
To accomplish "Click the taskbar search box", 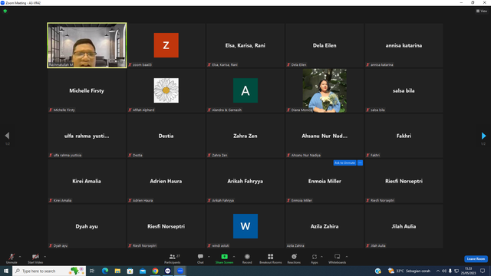I will pyautogui.click(x=49, y=271).
